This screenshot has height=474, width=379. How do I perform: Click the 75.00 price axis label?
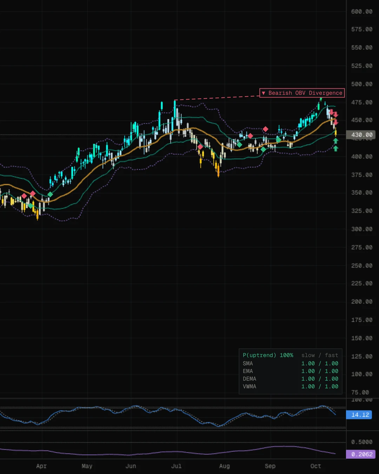(x=360, y=393)
